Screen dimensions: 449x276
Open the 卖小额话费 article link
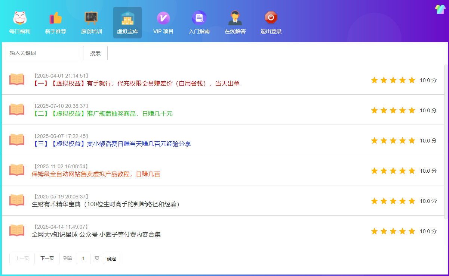[112, 144]
